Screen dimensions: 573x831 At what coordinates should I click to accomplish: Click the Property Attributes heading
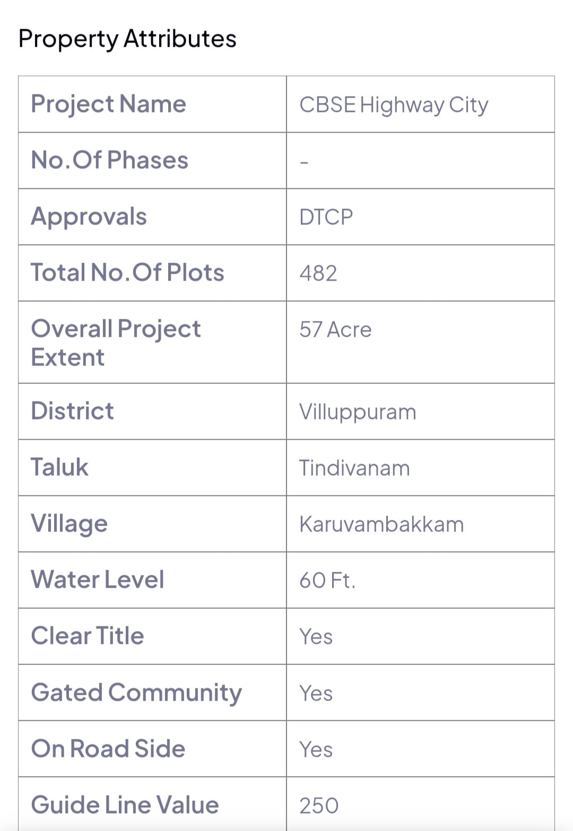127,39
